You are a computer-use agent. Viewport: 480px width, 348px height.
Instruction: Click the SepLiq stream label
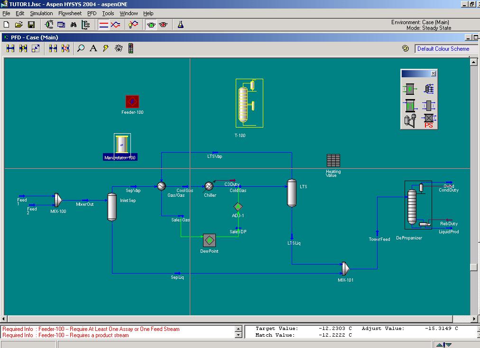click(x=177, y=277)
